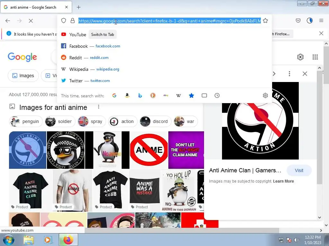
Task: Click the selected URL in address bar
Action: pos(170,21)
